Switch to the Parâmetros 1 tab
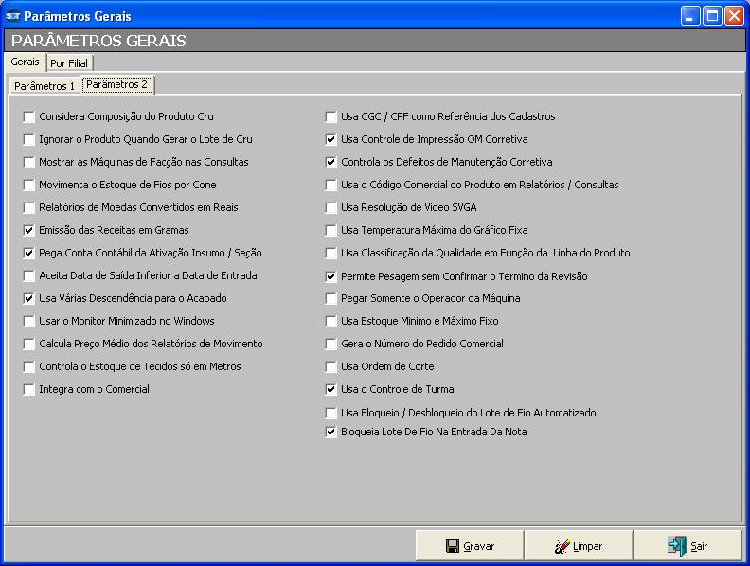The height and width of the screenshot is (566, 750). 45,86
